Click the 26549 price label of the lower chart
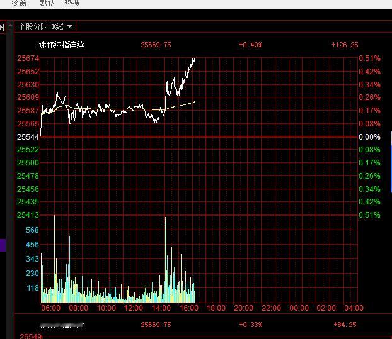392x339 pixels. [x=30, y=336]
